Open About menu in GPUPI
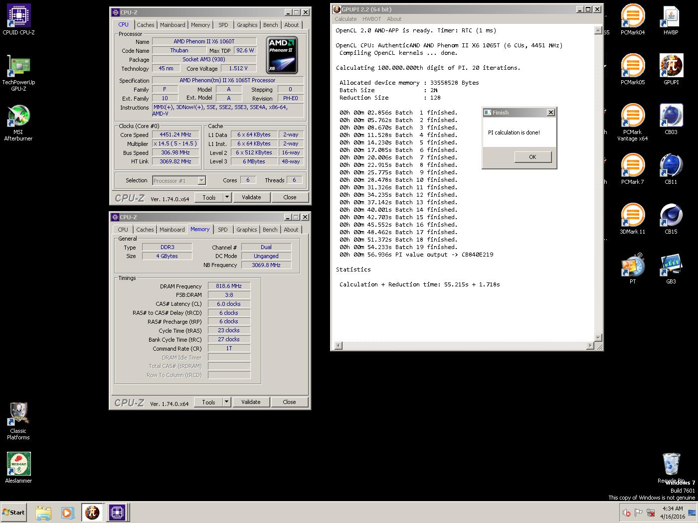Viewport: 698px width, 523px height. click(394, 19)
